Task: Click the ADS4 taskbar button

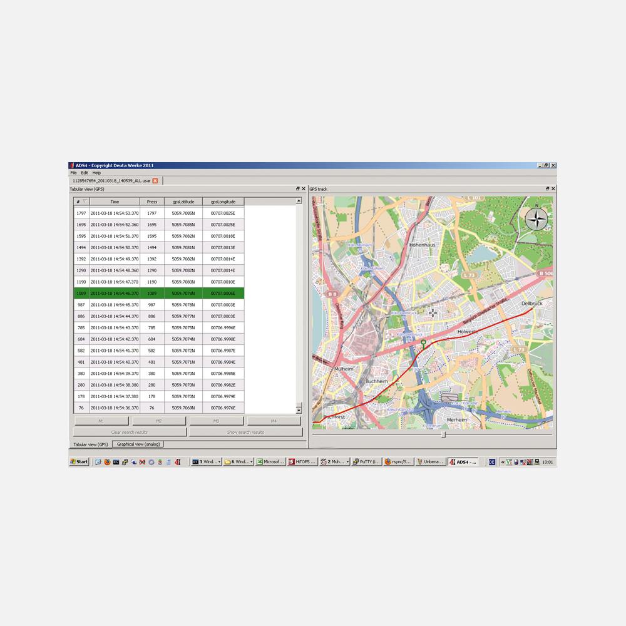Action: tap(463, 461)
